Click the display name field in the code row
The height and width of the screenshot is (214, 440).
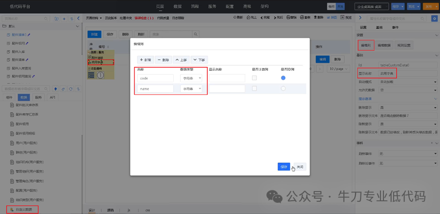(x=227, y=78)
